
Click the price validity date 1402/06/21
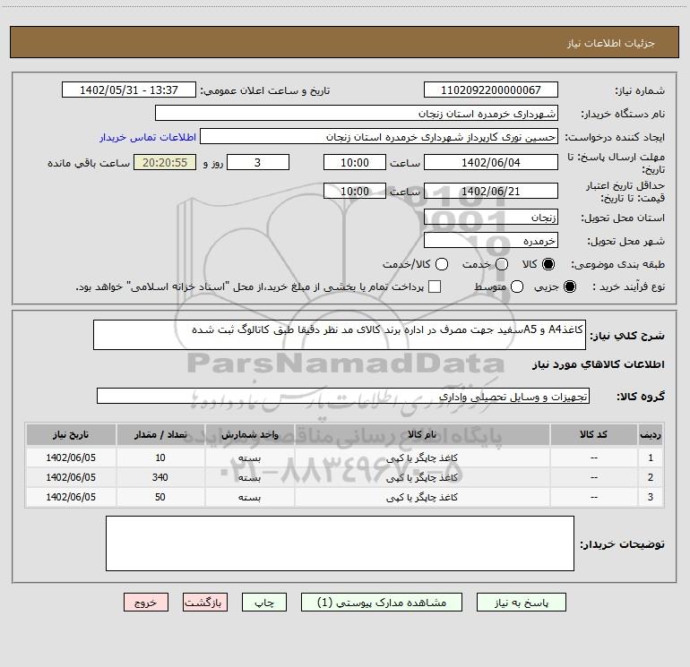click(491, 191)
